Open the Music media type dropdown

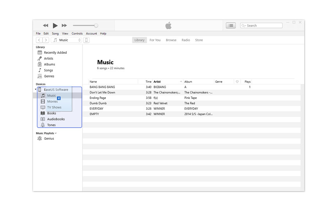tap(66, 40)
